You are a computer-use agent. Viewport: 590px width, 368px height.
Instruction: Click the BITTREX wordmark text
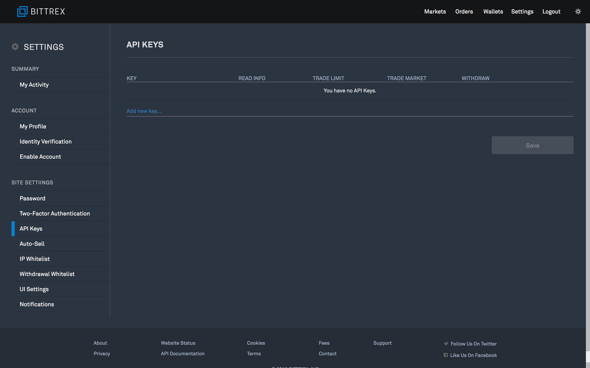pos(48,11)
